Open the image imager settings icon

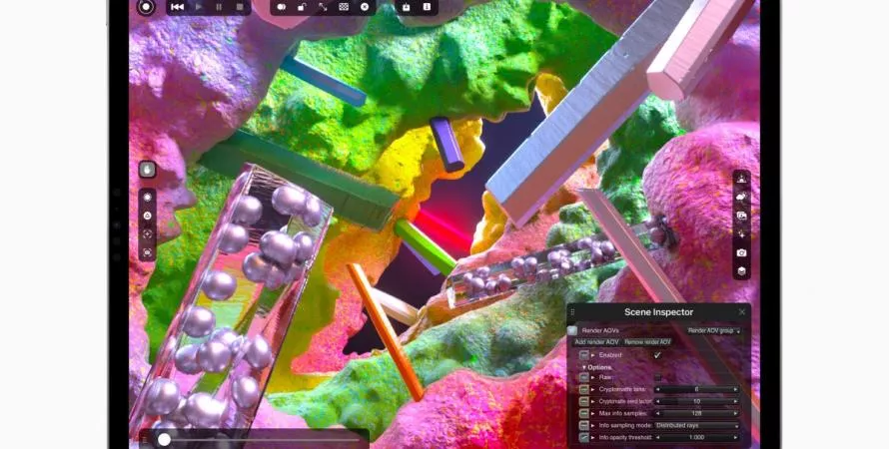[x=741, y=216]
